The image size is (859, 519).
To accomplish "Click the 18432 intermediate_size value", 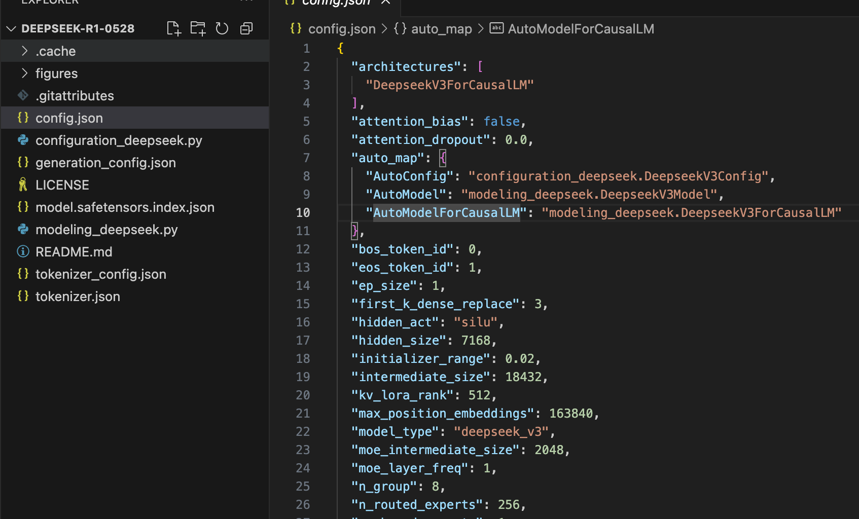I will pyautogui.click(x=523, y=377).
